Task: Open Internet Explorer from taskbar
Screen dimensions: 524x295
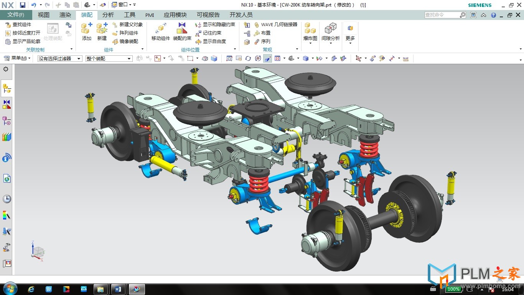Action: click(x=31, y=289)
